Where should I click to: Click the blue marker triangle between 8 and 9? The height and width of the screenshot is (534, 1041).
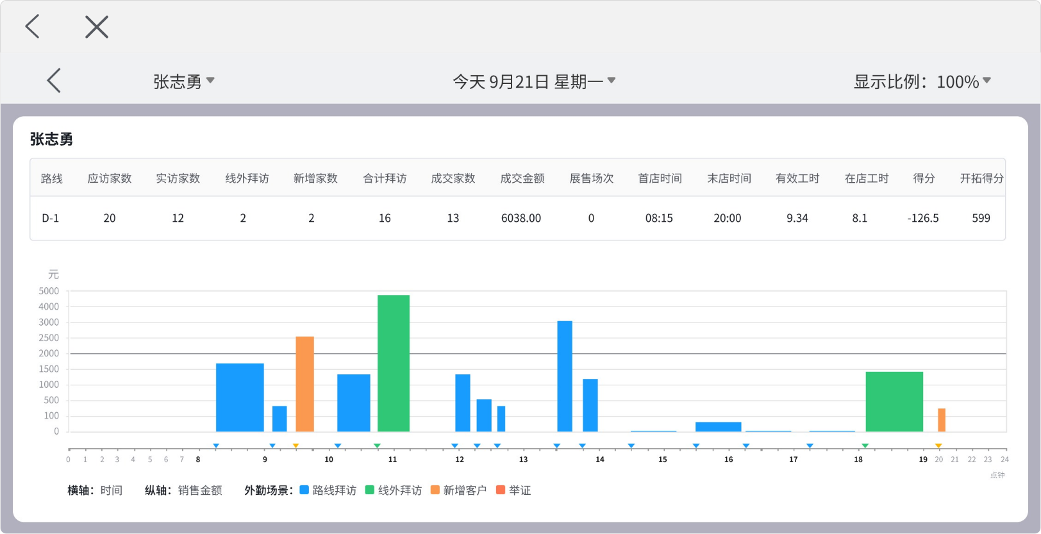point(216,446)
